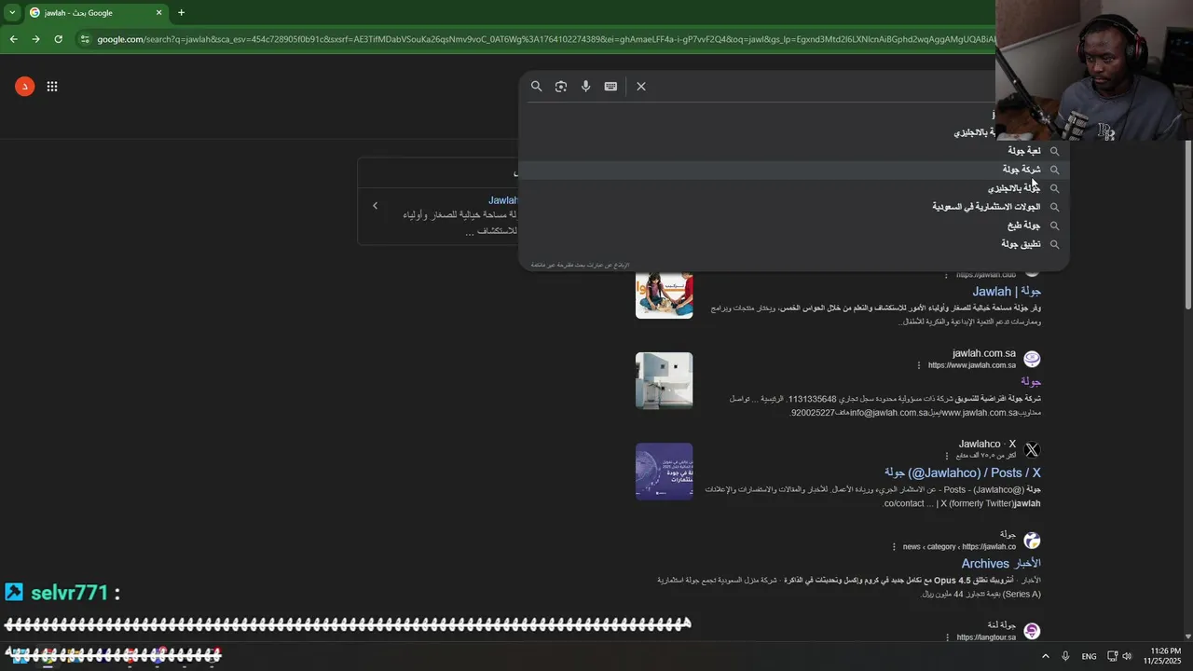Click the X logo favicon for Jawlahco
Viewport: 1193px width, 671px height.
[1032, 449]
